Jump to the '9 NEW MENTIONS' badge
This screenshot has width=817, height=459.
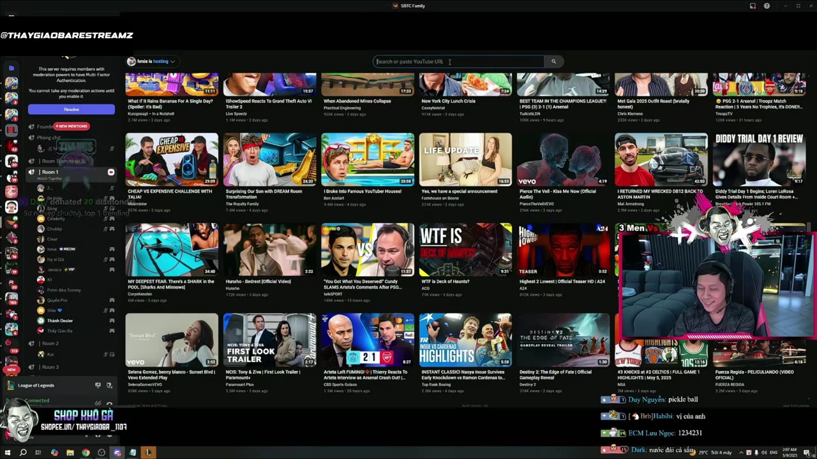[71, 126]
